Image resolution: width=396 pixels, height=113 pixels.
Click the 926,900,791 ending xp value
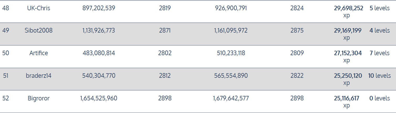point(231,8)
